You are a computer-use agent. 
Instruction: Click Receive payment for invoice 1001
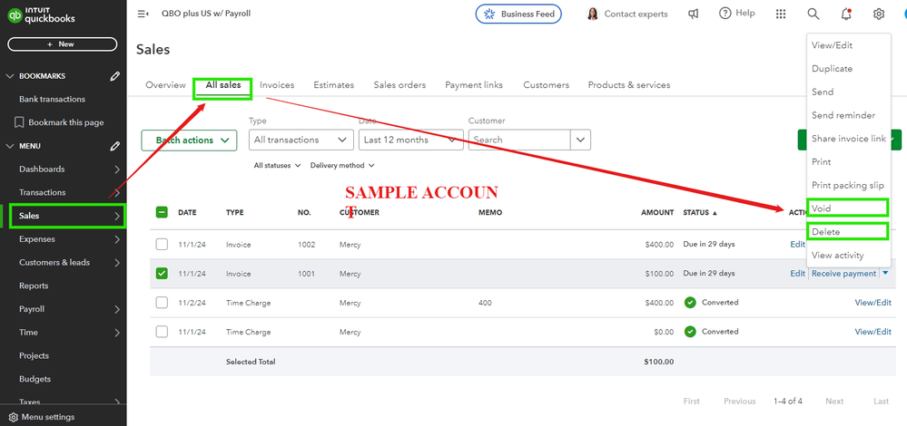tap(843, 274)
